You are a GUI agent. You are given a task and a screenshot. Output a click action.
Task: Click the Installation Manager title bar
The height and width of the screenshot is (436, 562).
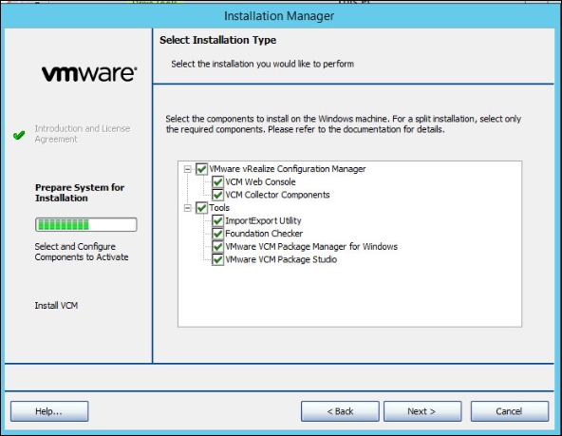tap(279, 16)
